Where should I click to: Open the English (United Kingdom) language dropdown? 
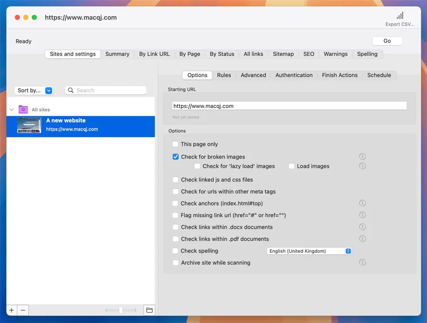click(309, 251)
